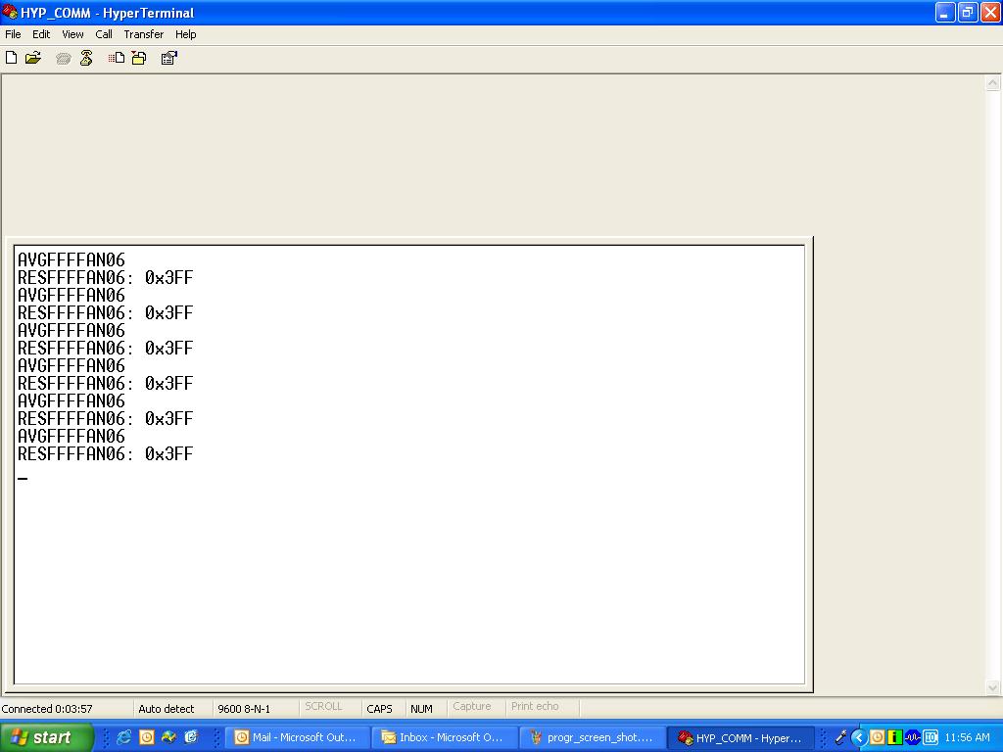The height and width of the screenshot is (752, 1003).
Task: Click the Disconnect telephone icon
Action: click(86, 58)
